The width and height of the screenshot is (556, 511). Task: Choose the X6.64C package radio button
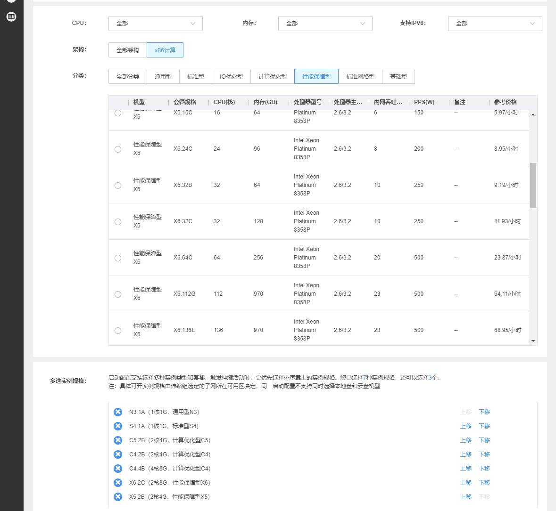click(x=118, y=258)
